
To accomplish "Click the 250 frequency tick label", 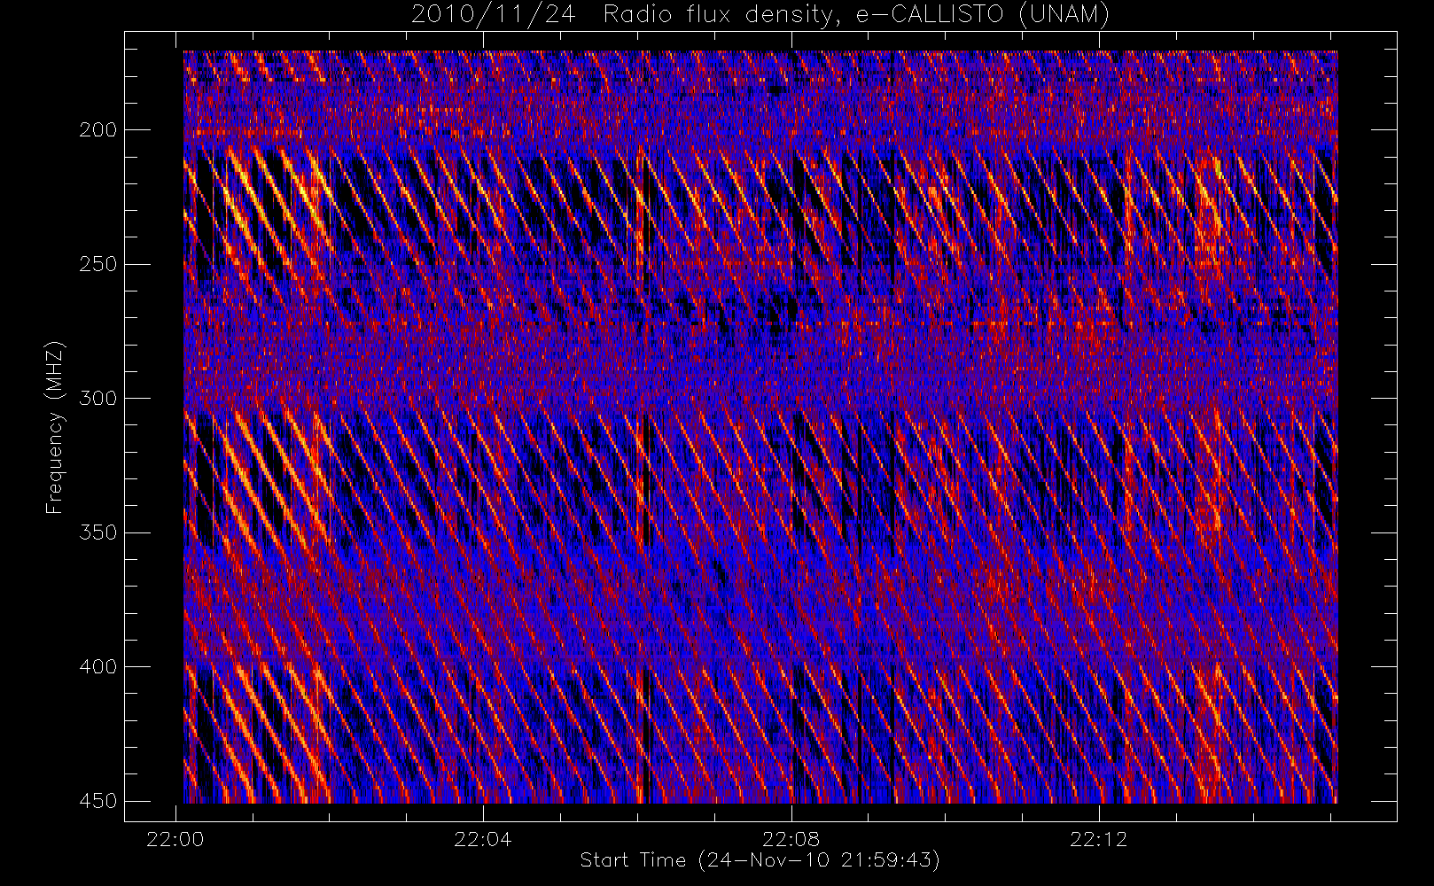I will (98, 264).
